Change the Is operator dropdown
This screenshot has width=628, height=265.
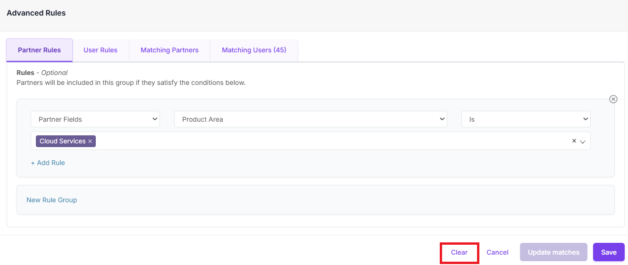coord(526,119)
